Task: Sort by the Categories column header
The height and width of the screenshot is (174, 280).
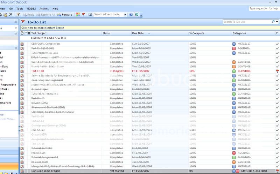Action: point(253,33)
